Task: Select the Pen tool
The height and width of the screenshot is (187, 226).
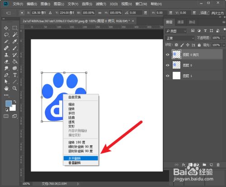Action: [6, 75]
